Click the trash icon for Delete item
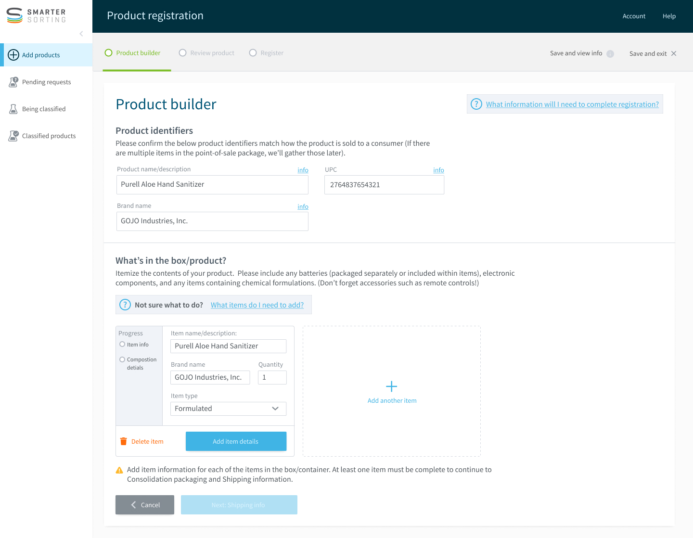The image size is (693, 538). 124,441
